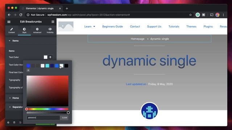Viewport: 232px width, 130px height.
Task: Click the 'Text Color' label
Action: [14, 57]
